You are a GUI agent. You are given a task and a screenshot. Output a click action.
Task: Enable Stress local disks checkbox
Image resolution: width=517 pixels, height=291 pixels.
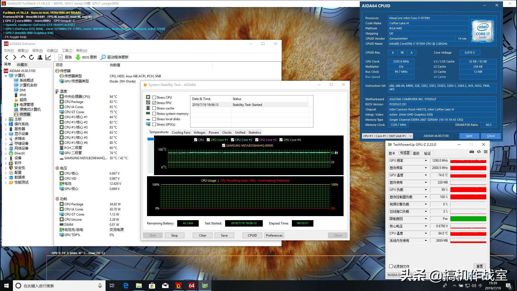tap(154, 119)
